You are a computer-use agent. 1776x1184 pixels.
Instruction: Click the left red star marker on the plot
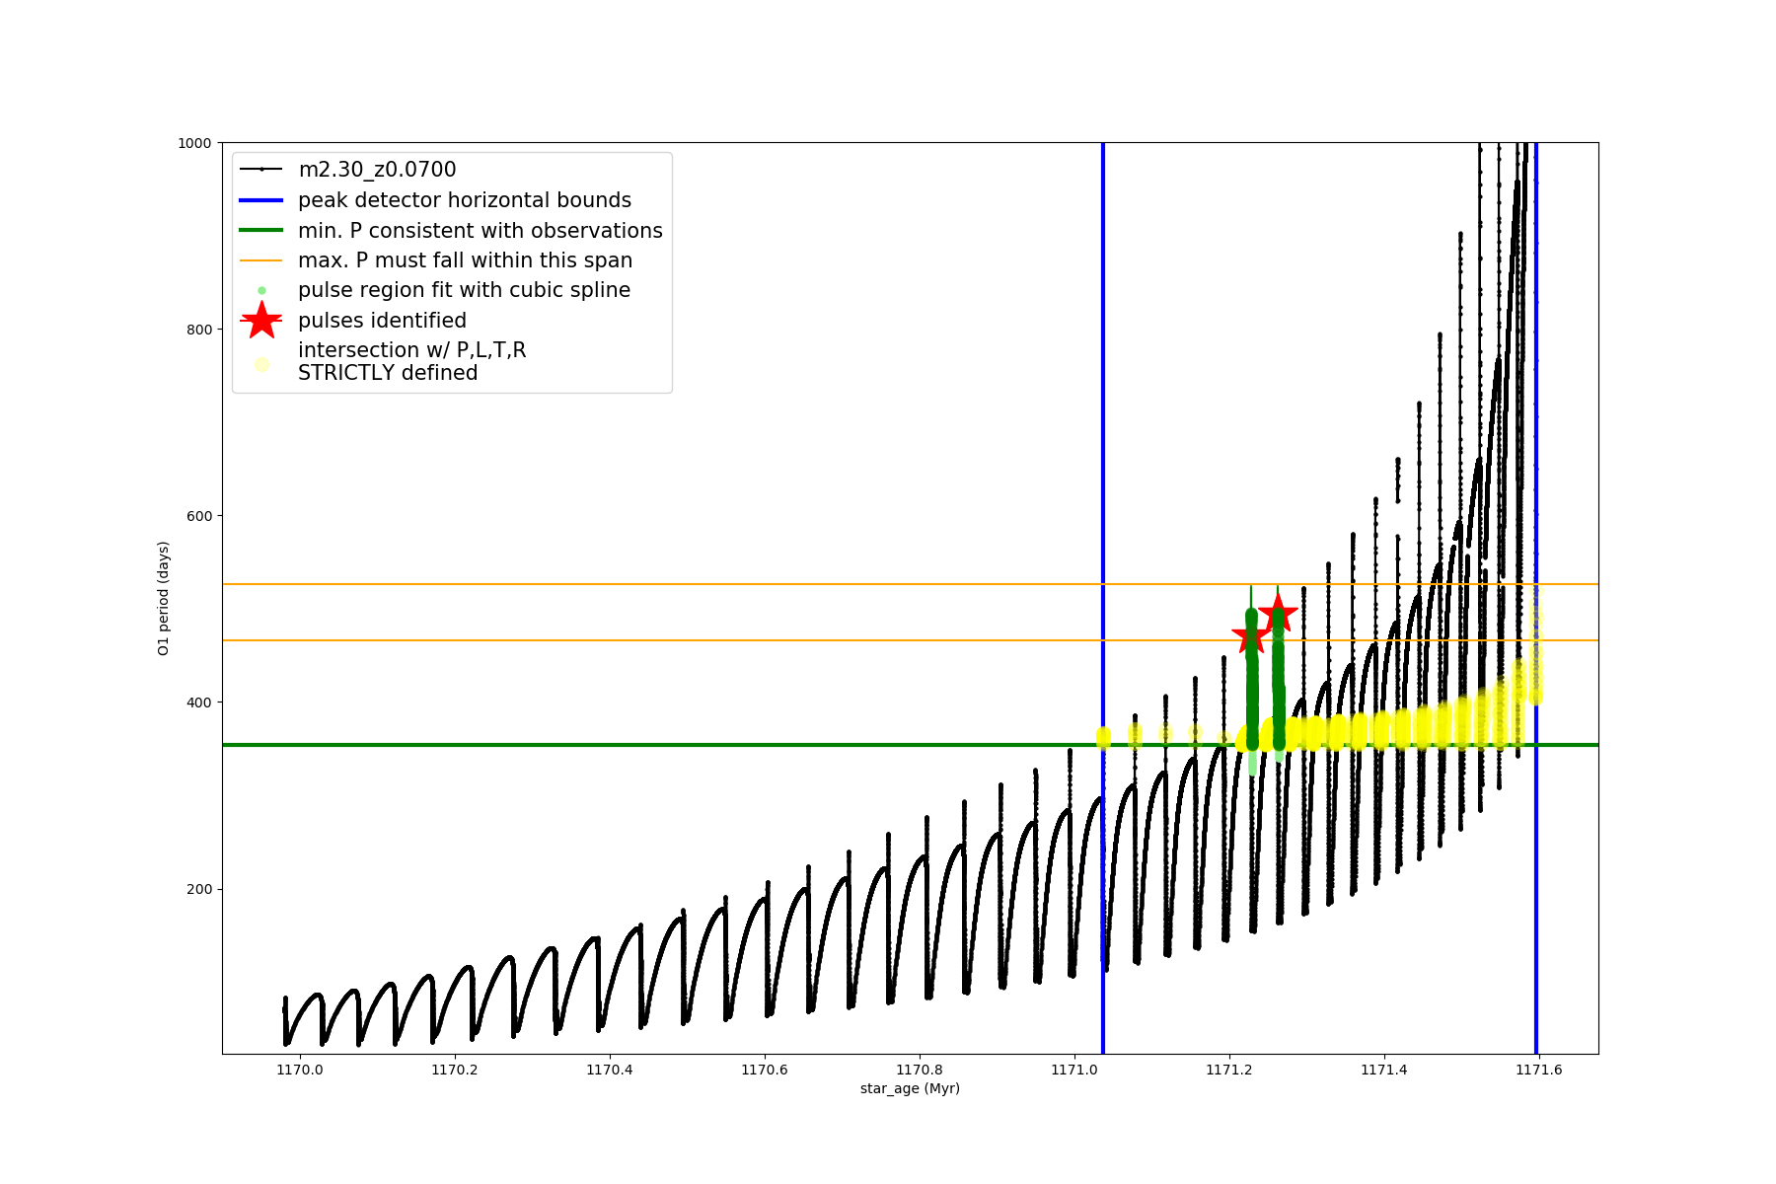click(1251, 636)
